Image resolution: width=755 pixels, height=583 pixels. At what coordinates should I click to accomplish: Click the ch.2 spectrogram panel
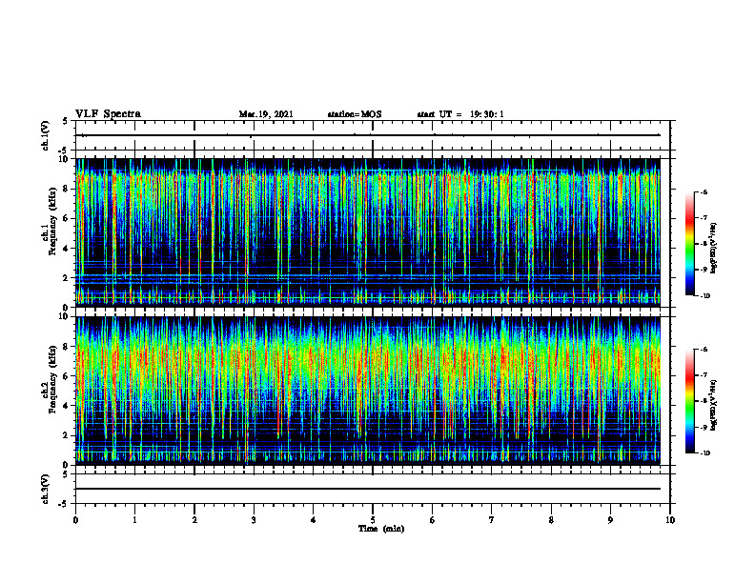[x=368, y=391]
